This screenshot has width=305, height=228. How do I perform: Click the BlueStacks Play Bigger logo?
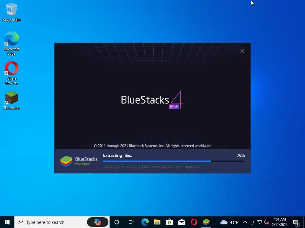click(79, 161)
